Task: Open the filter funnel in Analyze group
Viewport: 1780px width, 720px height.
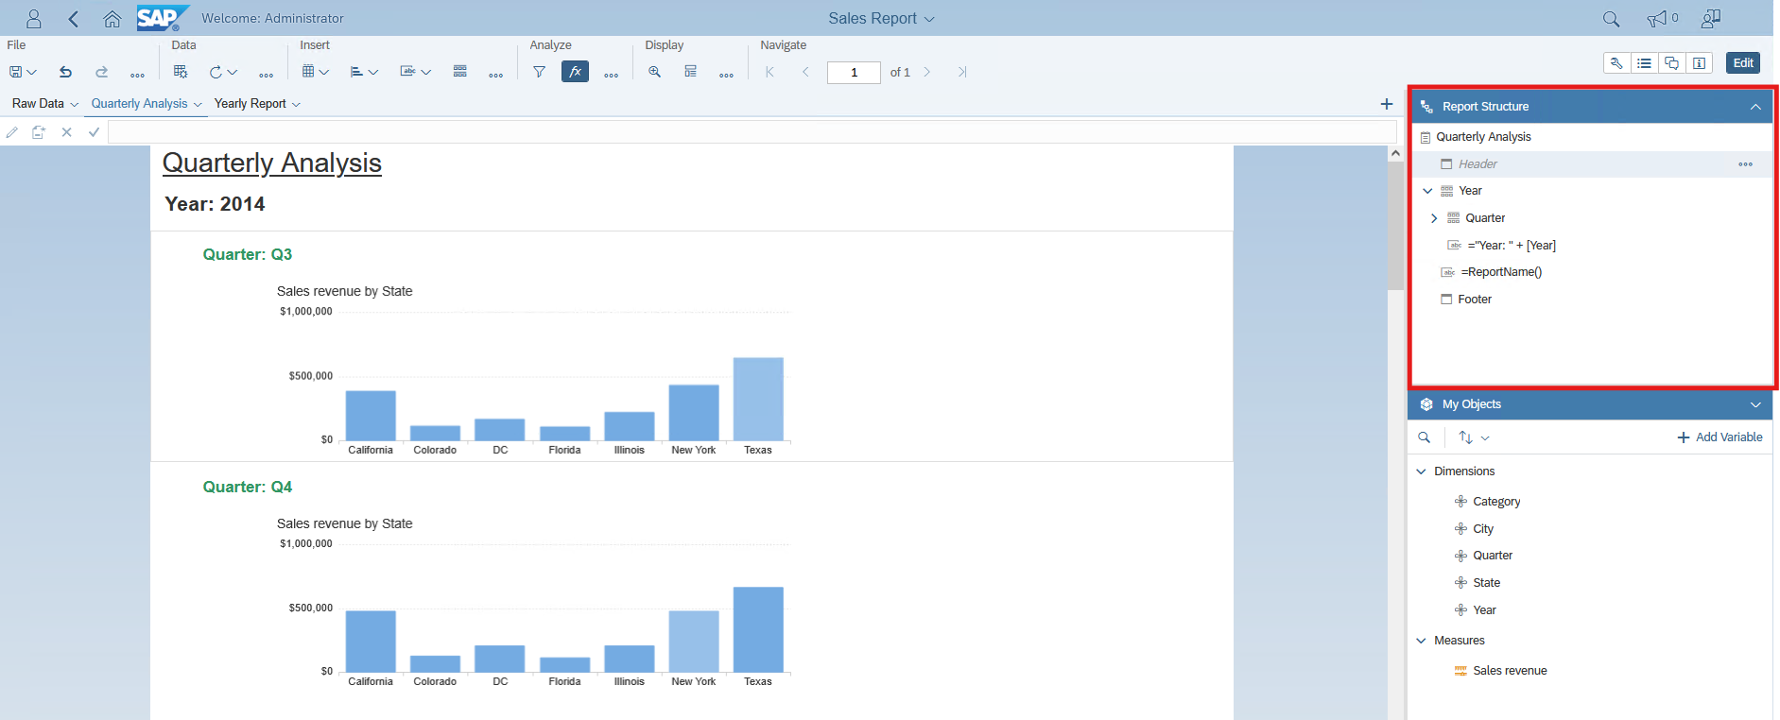Action: pyautogui.click(x=539, y=72)
